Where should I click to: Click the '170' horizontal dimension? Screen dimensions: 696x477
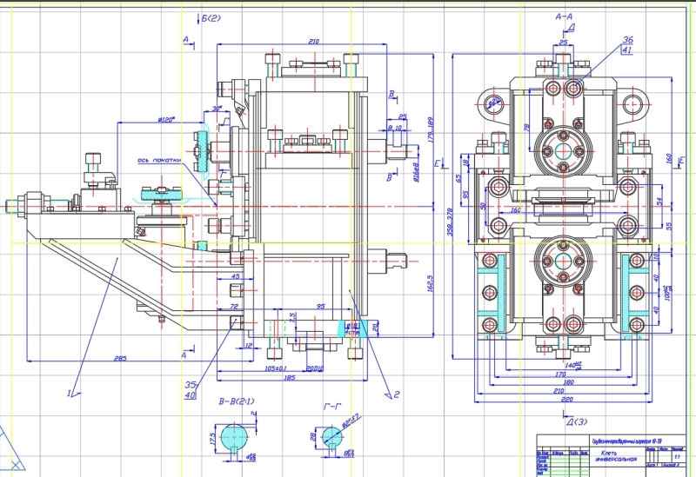560,374
